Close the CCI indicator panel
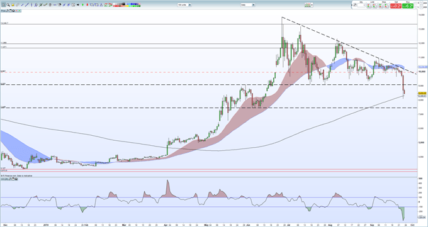Screen dimensions: 428x227 (16, 179)
